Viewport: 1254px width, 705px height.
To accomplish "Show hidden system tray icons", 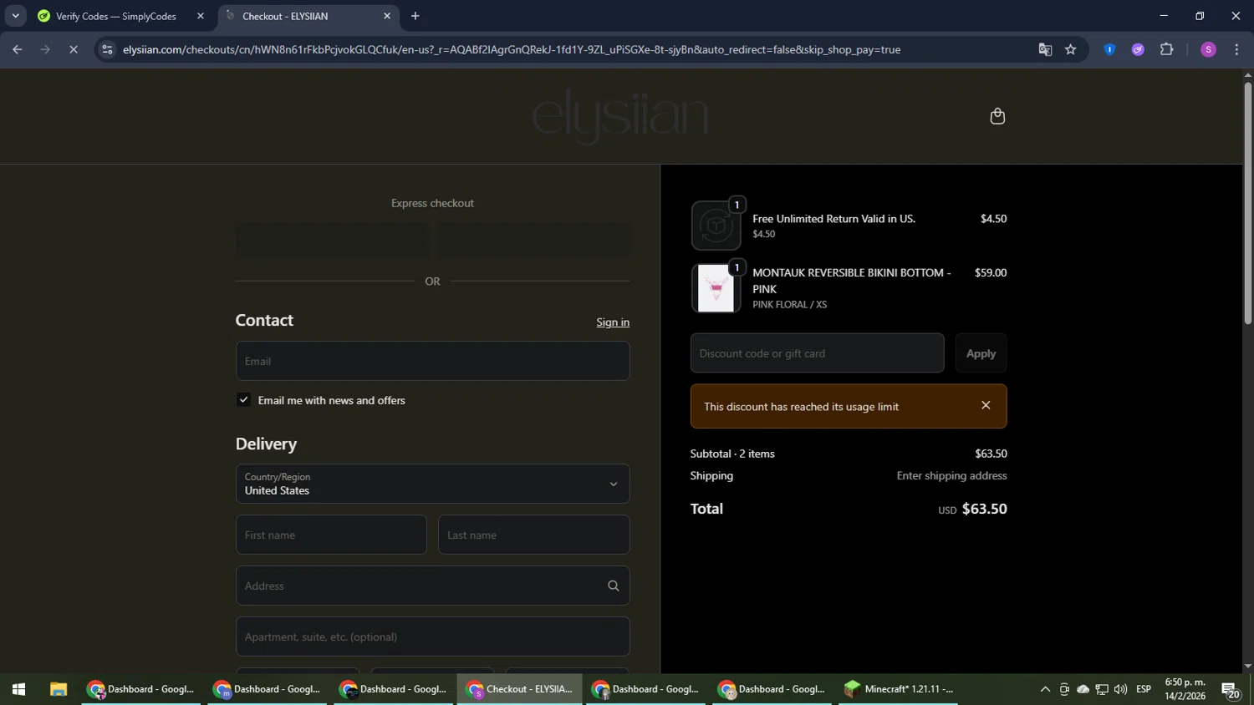I will coord(1045,689).
